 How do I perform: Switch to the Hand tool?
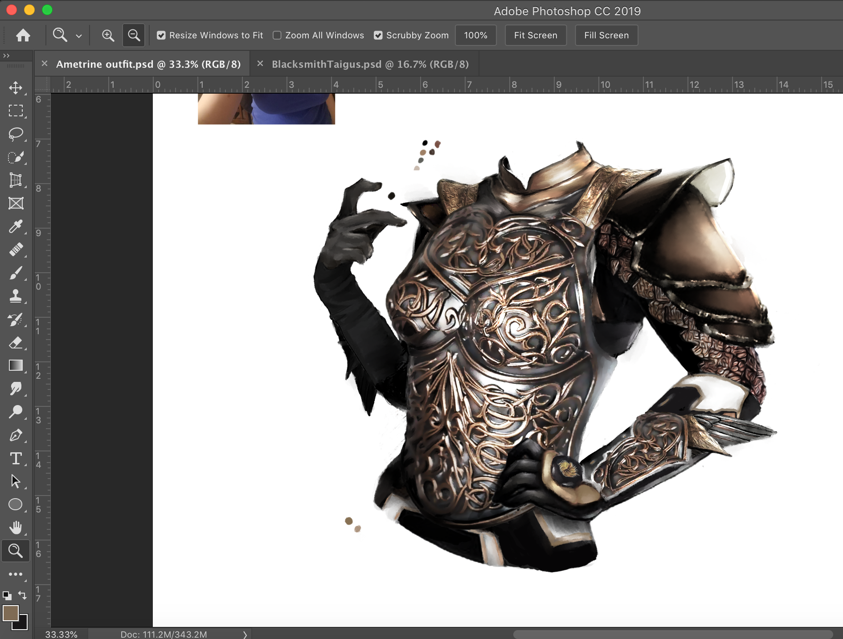pyautogui.click(x=16, y=528)
